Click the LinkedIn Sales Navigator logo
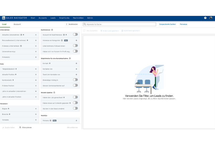This screenshot has height=145, width=215. pyautogui.click(x=15, y=18)
